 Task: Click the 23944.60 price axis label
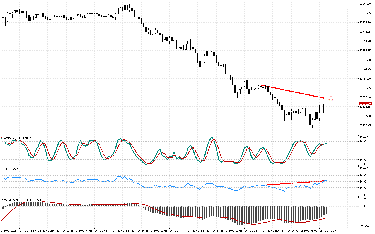click(x=365, y=4)
